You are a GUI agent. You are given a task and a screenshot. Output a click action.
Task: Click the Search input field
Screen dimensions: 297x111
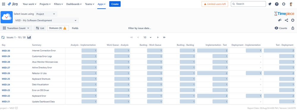point(248,4)
